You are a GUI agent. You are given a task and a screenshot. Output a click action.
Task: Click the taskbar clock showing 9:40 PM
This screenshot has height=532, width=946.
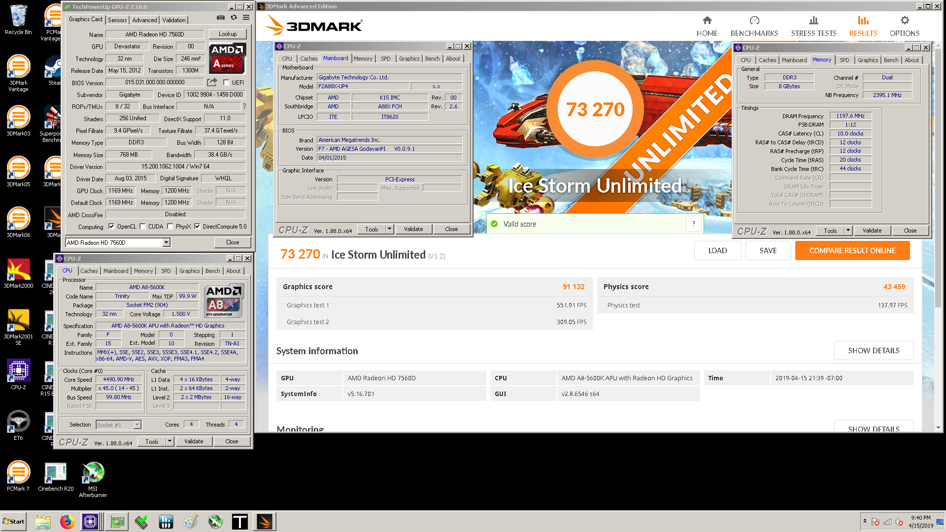[921, 522]
